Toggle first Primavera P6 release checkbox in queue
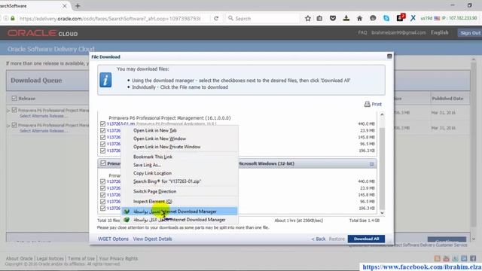 point(14,110)
